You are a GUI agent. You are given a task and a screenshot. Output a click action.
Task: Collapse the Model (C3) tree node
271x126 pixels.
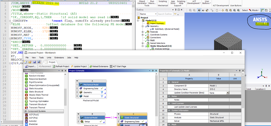click(x=138, y=21)
